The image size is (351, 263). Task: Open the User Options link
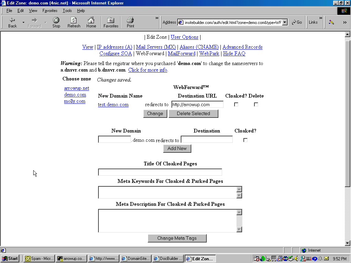coord(184,37)
